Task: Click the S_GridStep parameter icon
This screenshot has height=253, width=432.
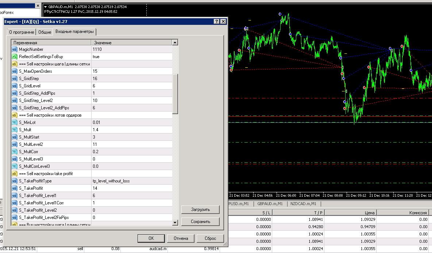Action: point(14,79)
